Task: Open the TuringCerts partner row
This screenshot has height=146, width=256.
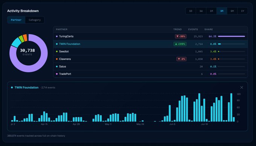Action: (x=150, y=36)
